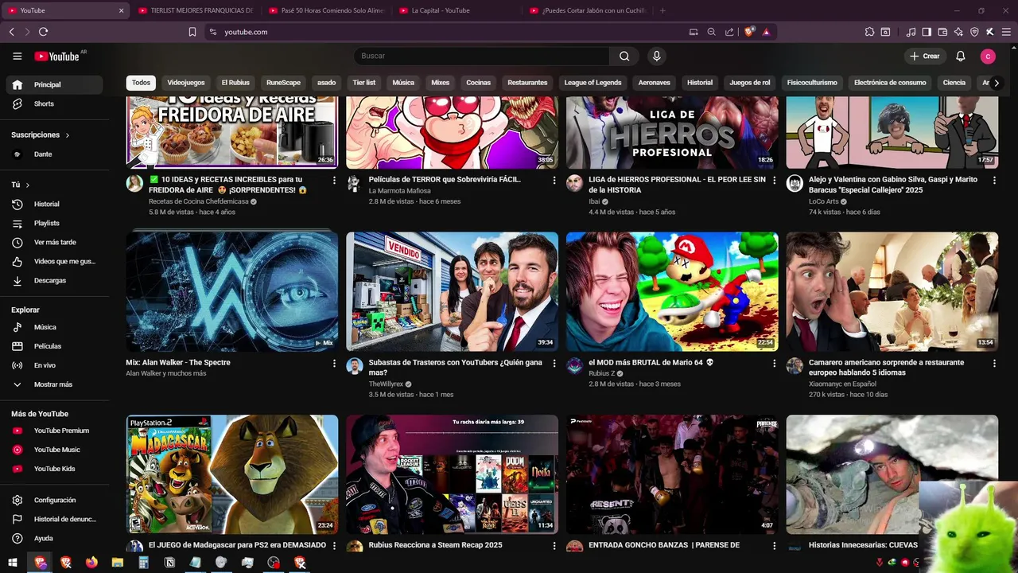Click the browser back arrow
This screenshot has width=1018, height=573.
coord(11,32)
